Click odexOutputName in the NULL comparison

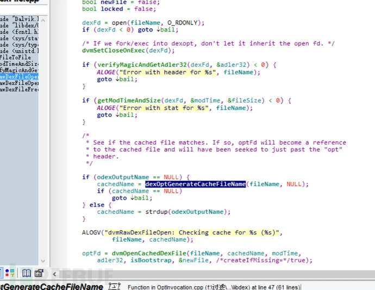123,177
